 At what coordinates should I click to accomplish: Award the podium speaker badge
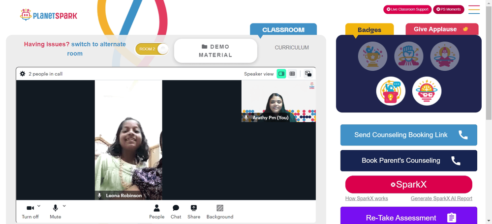pyautogui.click(x=391, y=91)
